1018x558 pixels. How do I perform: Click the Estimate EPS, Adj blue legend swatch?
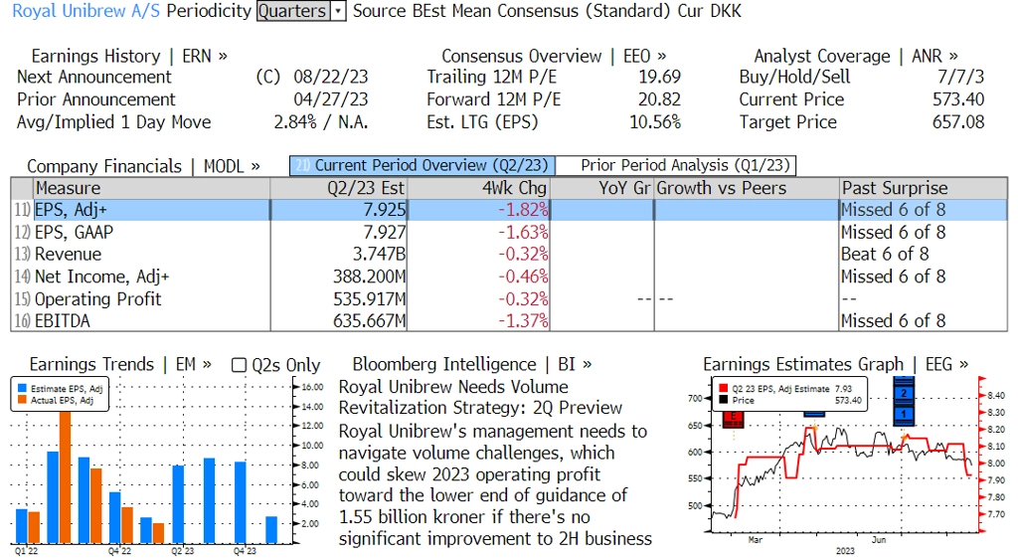[x=22, y=389]
